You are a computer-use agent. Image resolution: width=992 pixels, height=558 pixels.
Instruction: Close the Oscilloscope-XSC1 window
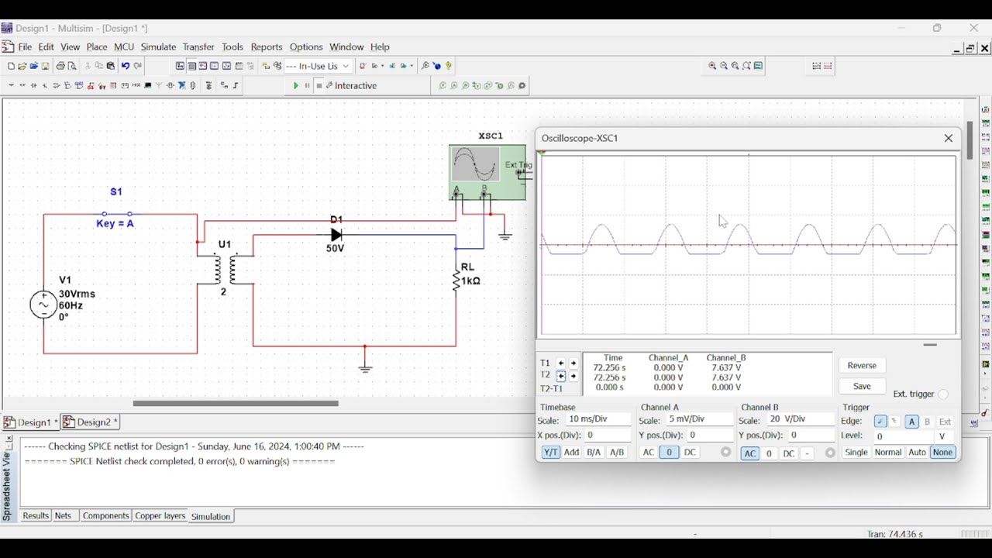[949, 139]
